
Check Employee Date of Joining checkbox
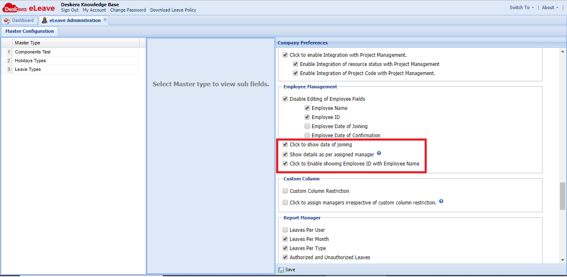307,126
